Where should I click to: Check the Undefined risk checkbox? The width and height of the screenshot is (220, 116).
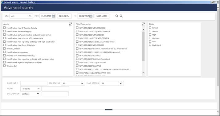(150, 45)
